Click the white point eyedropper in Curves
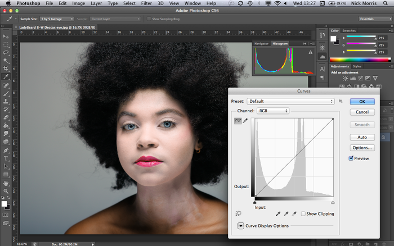 (294, 214)
